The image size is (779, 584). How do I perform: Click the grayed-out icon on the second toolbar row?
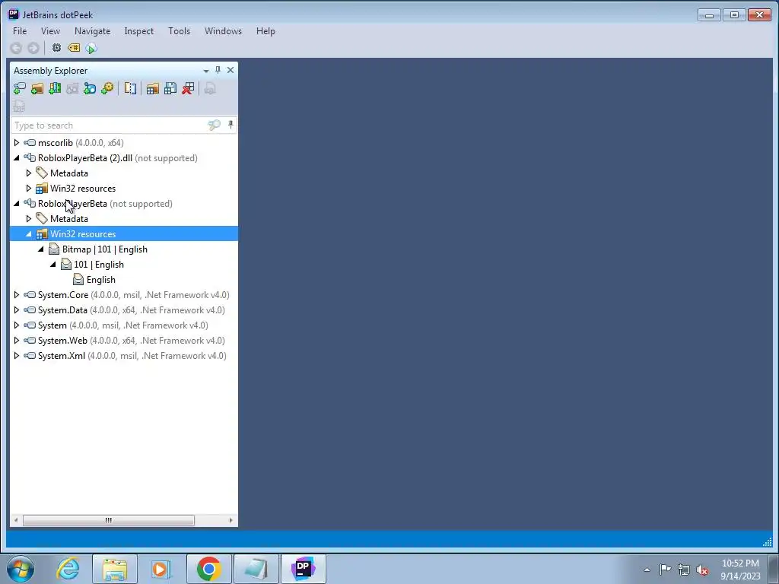tap(19, 106)
